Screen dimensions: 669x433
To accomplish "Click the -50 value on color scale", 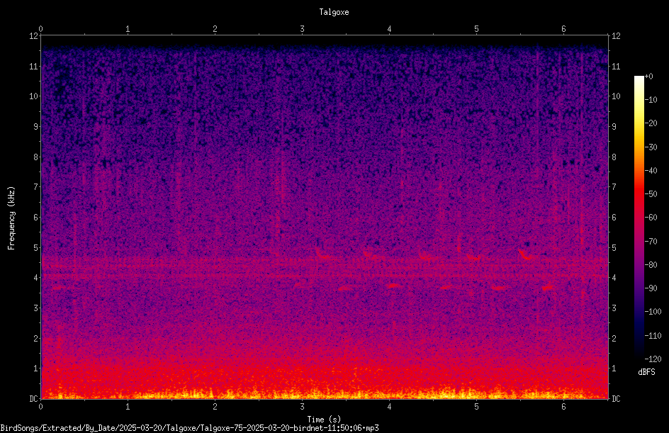I will (651, 194).
